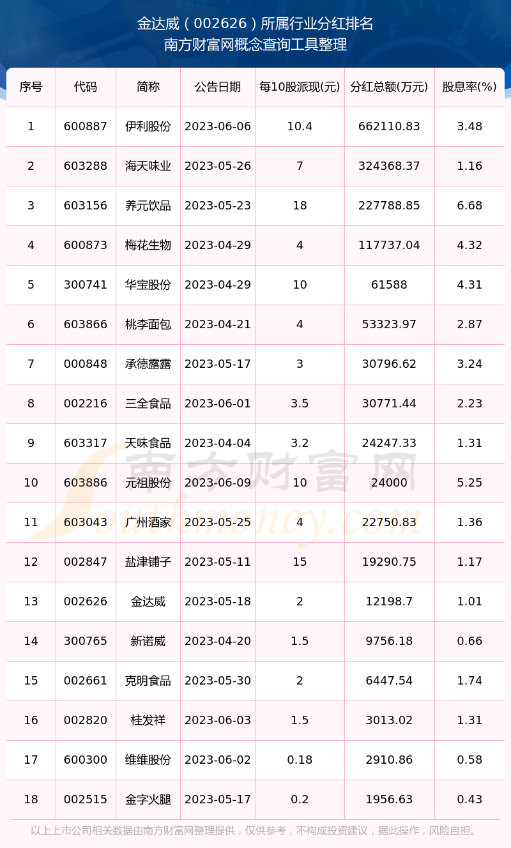The width and height of the screenshot is (511, 848).
Task: Select the 维维股份 name cell
Action: click(148, 760)
